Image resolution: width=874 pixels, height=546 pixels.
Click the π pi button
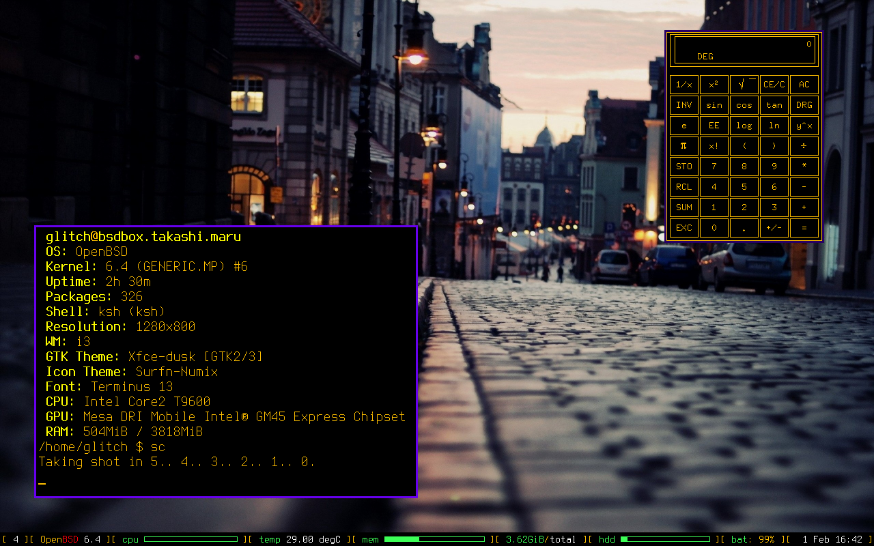point(684,146)
